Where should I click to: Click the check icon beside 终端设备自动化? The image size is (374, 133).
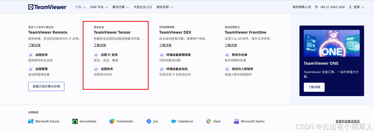161,69
